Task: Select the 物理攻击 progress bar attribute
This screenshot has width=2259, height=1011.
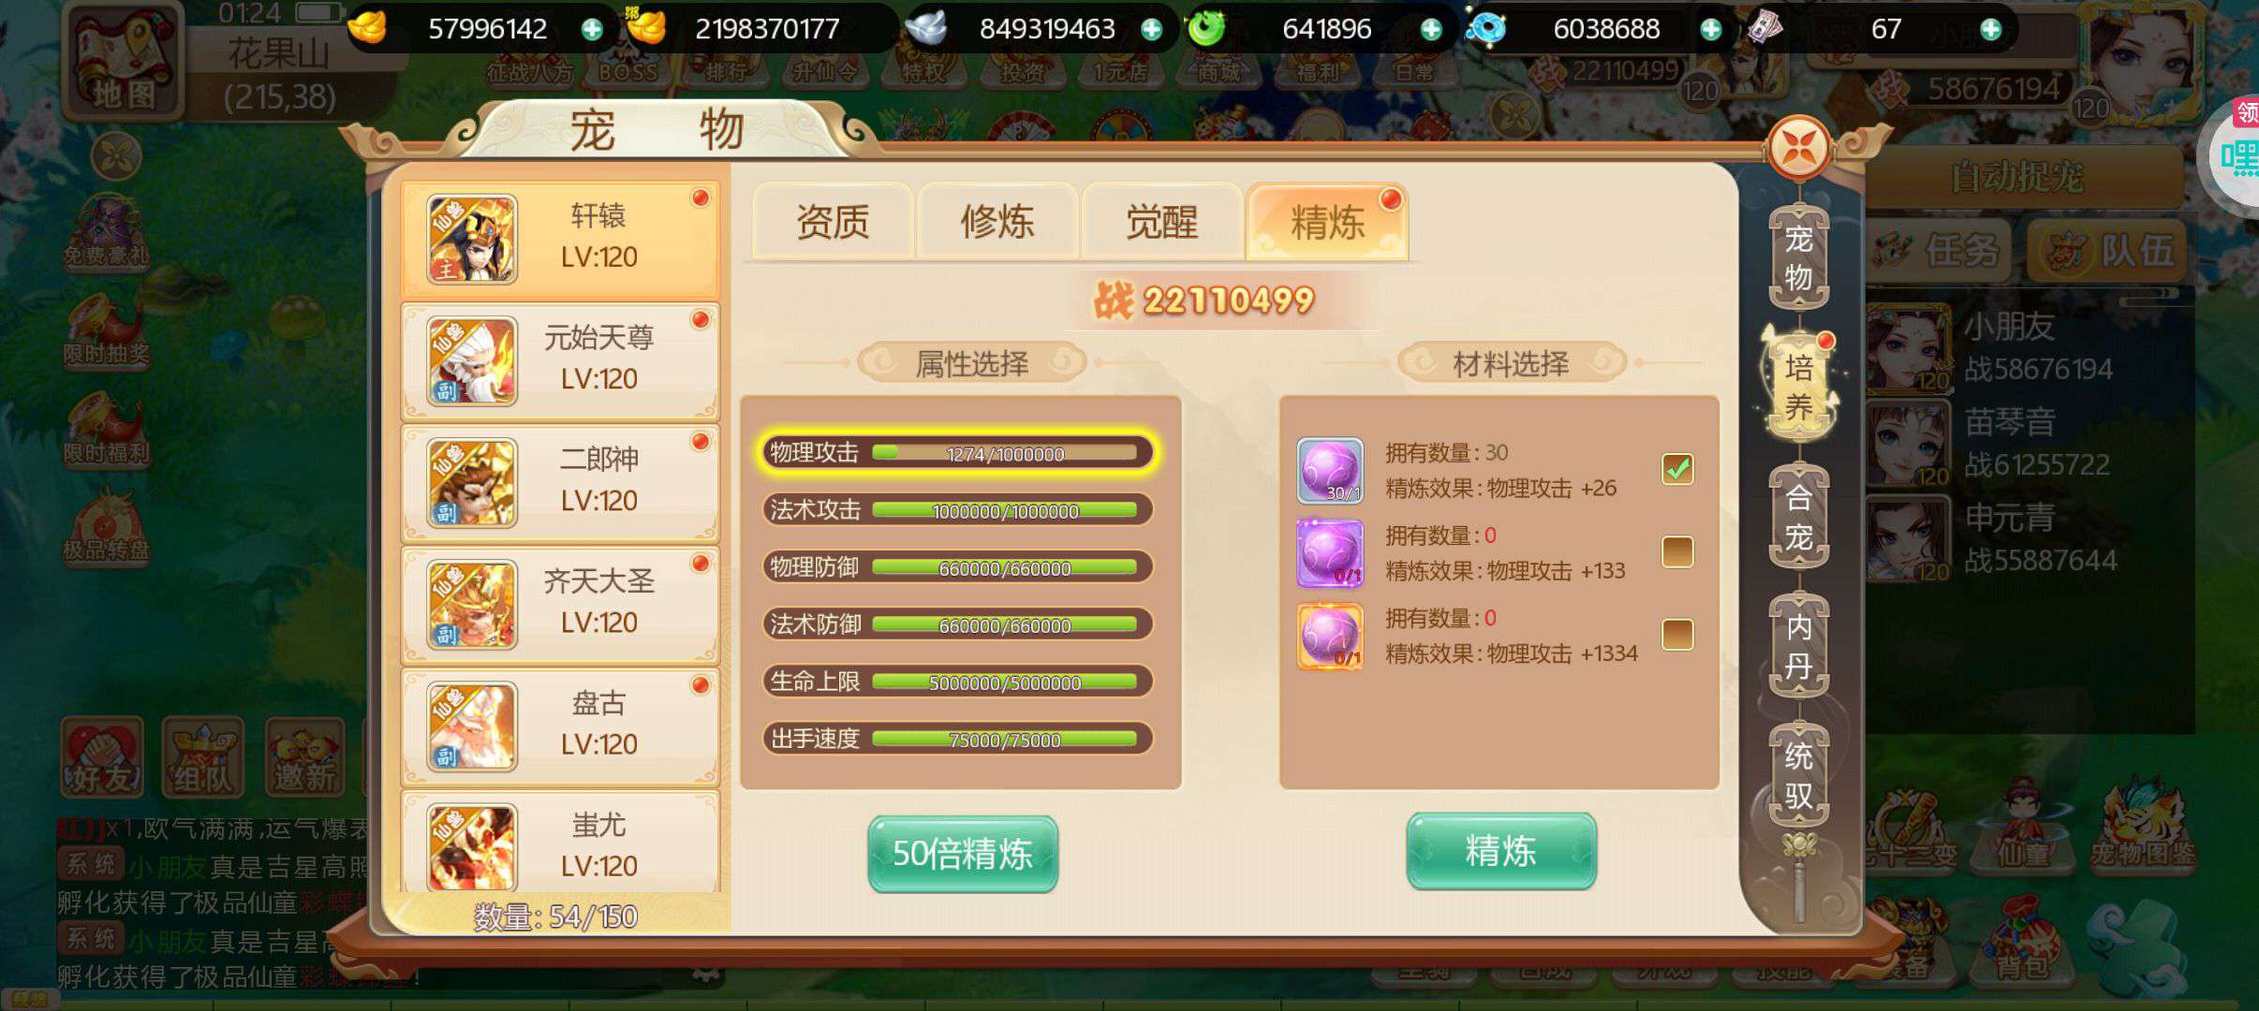Action: pos(957,453)
